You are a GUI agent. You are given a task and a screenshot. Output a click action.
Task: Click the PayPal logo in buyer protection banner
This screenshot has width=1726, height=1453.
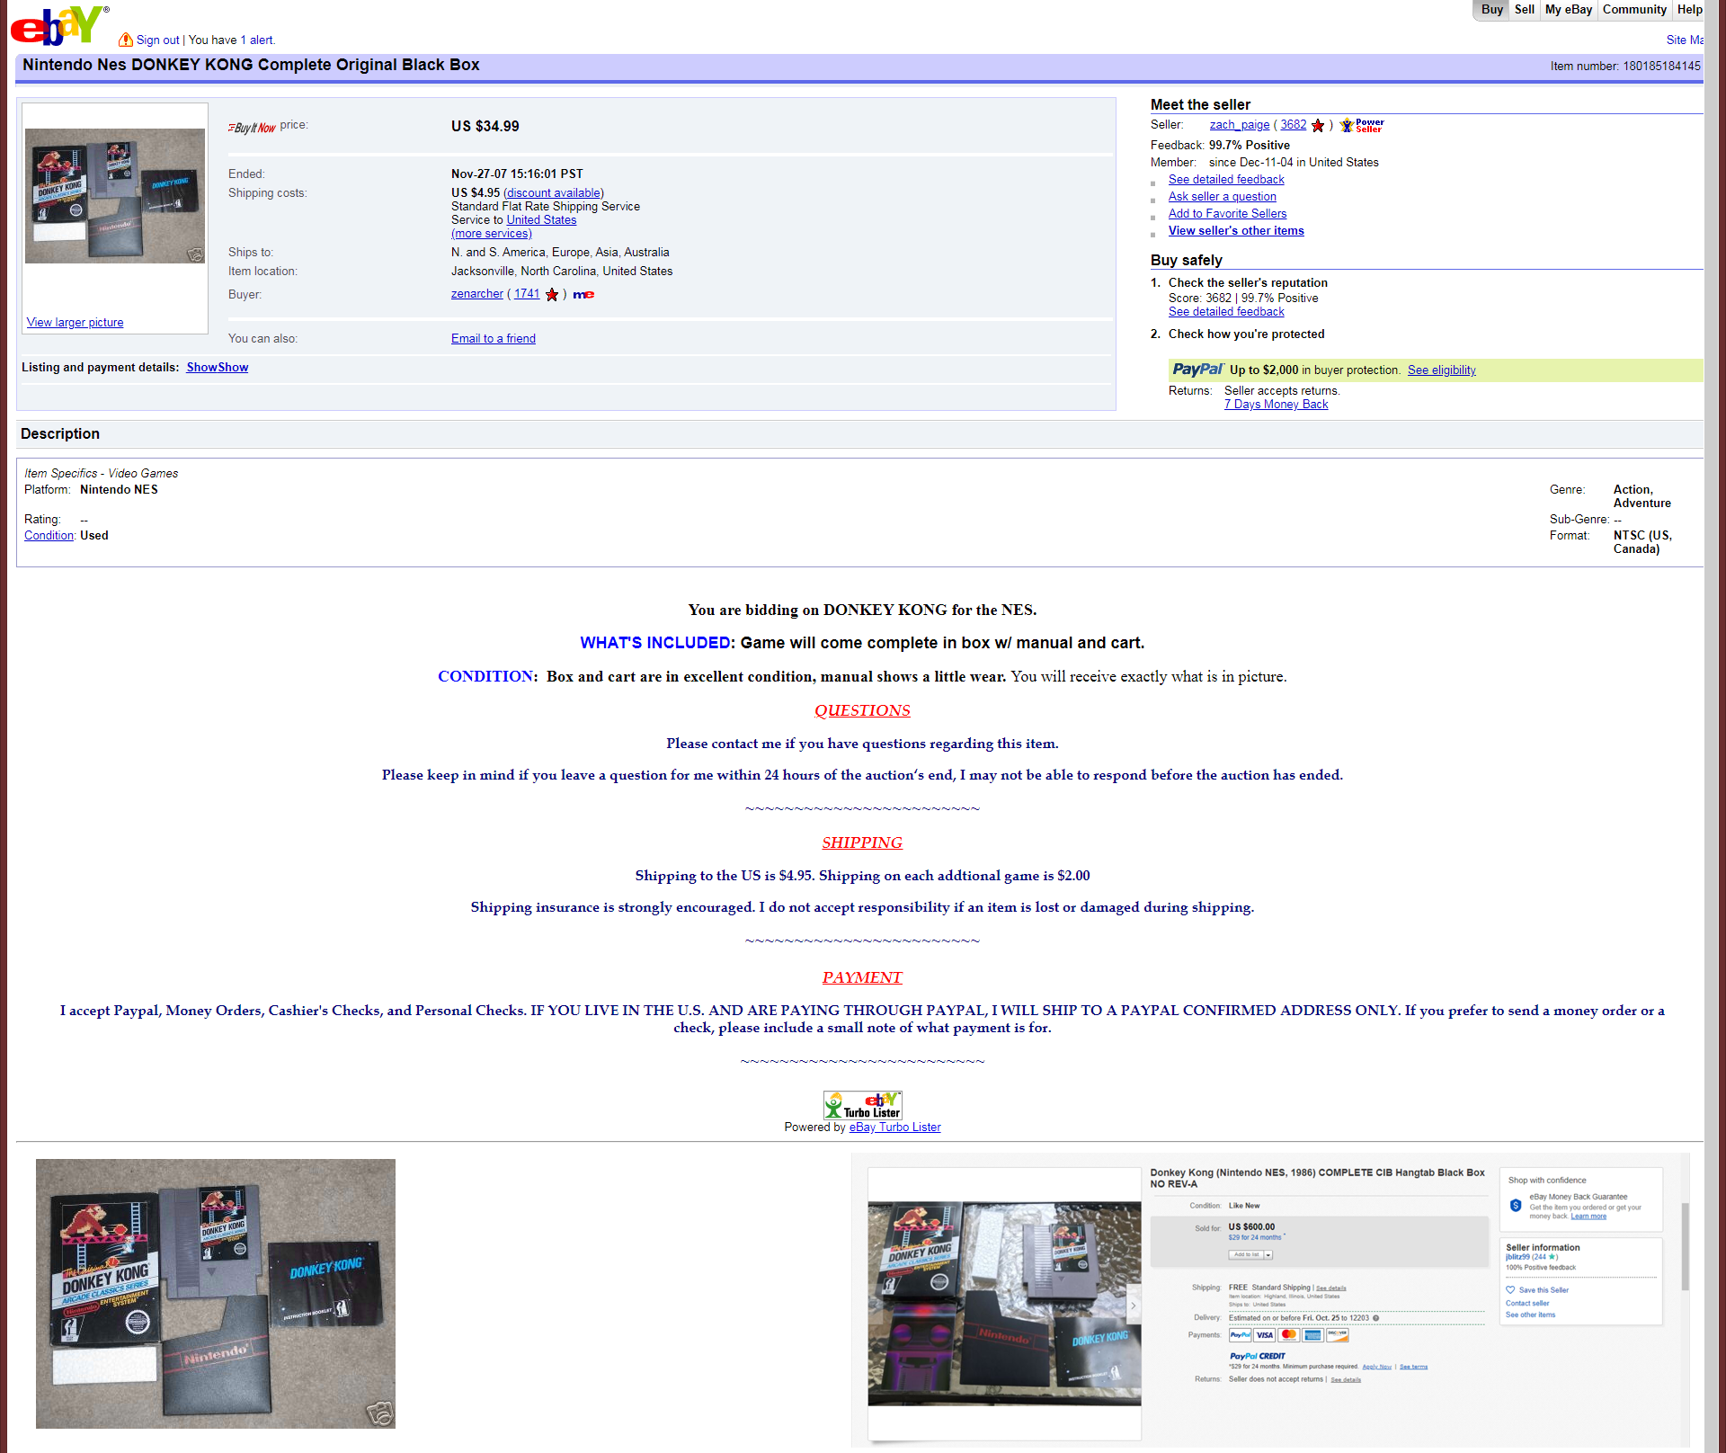[x=1197, y=370]
